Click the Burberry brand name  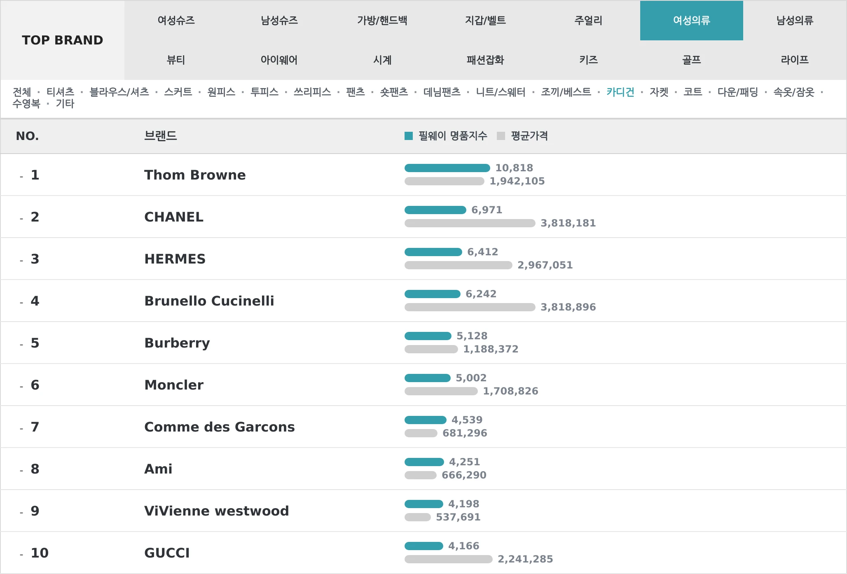tap(177, 343)
